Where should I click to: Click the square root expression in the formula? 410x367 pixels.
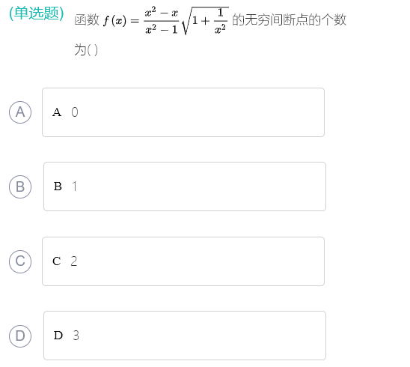tap(205, 20)
